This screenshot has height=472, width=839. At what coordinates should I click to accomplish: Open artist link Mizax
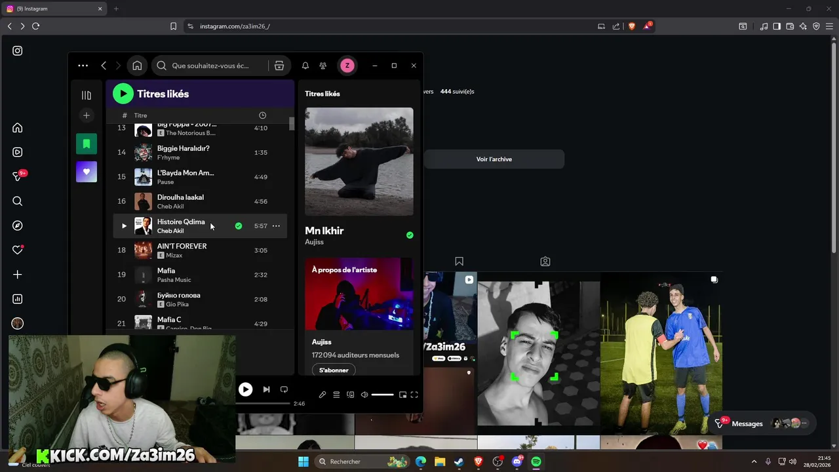tap(174, 255)
